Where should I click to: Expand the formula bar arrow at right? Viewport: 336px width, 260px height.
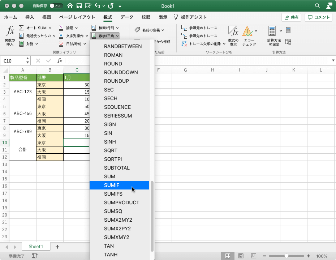click(x=333, y=60)
